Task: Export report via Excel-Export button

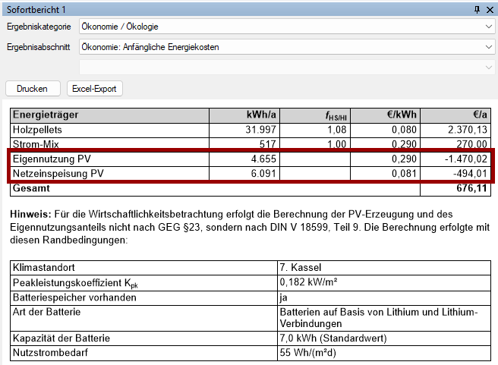Action: pos(95,89)
